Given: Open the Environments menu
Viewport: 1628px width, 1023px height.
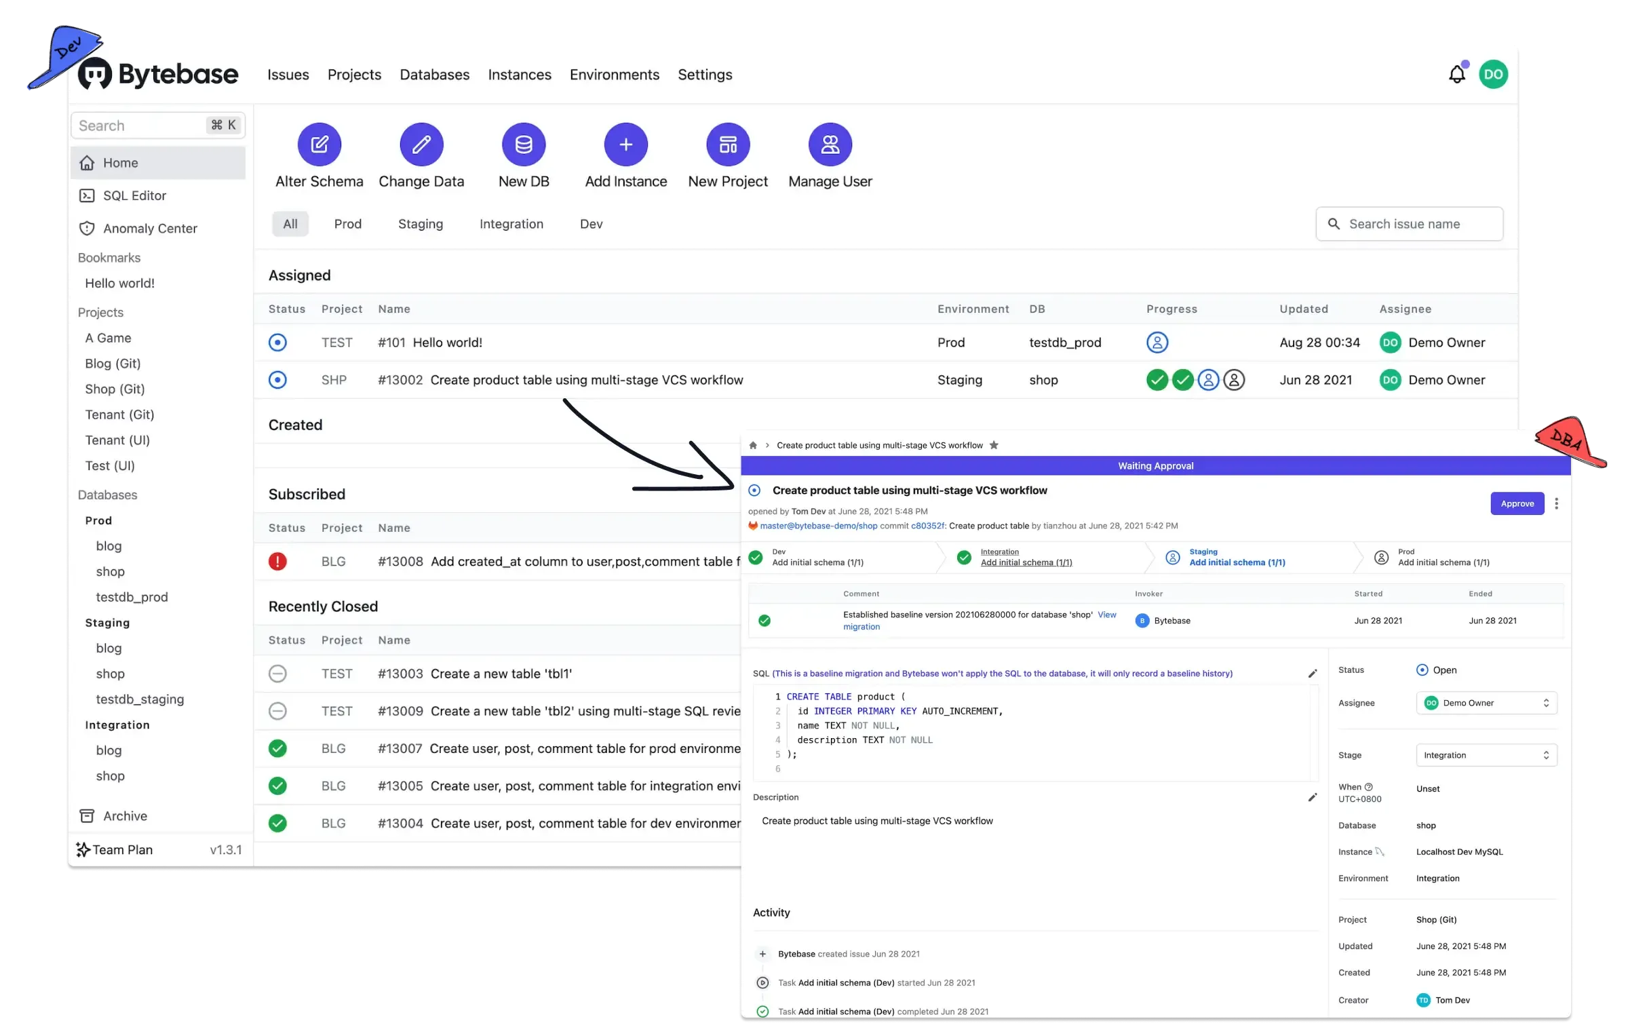Looking at the screenshot, I should click(615, 75).
